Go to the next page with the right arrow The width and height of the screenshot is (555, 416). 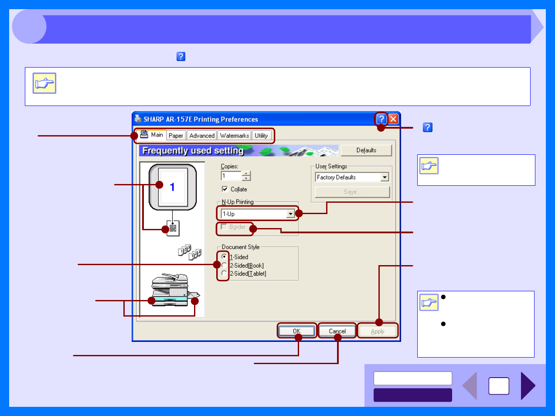(528, 386)
